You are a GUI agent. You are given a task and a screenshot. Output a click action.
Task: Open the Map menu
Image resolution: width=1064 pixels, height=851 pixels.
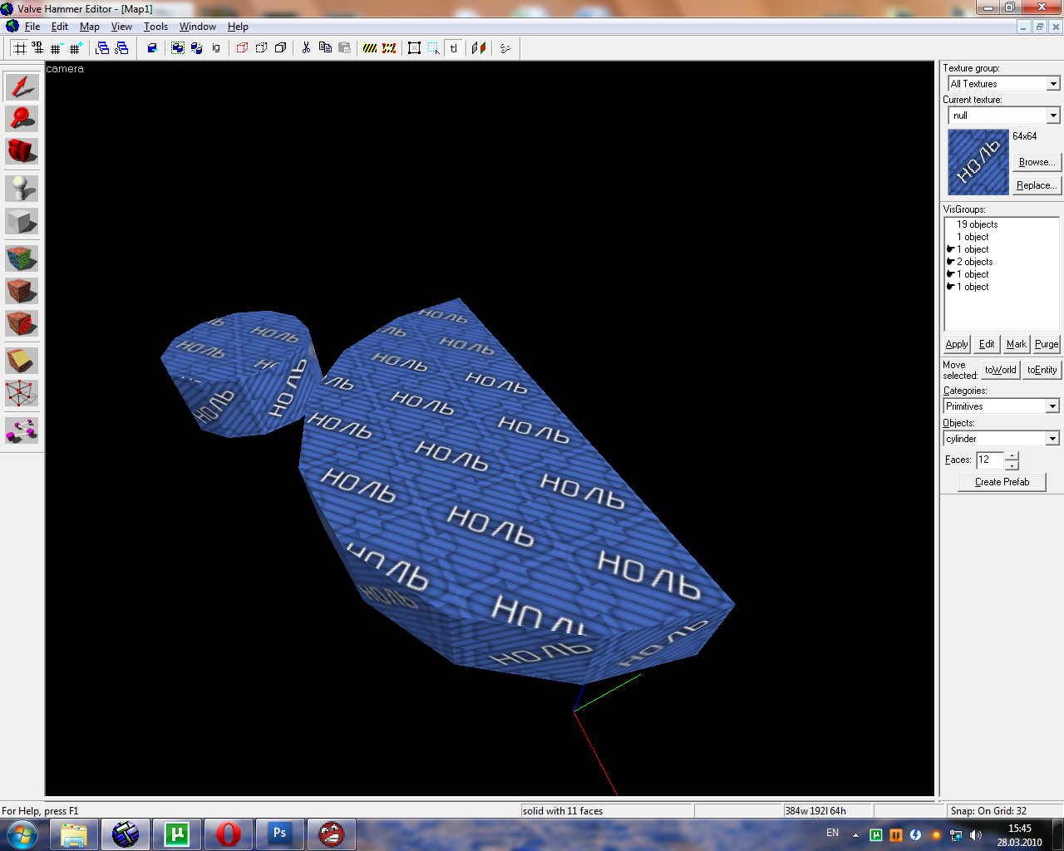tap(89, 27)
